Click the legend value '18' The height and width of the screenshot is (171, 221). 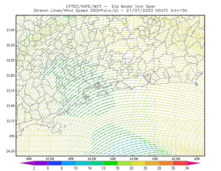(117, 168)
